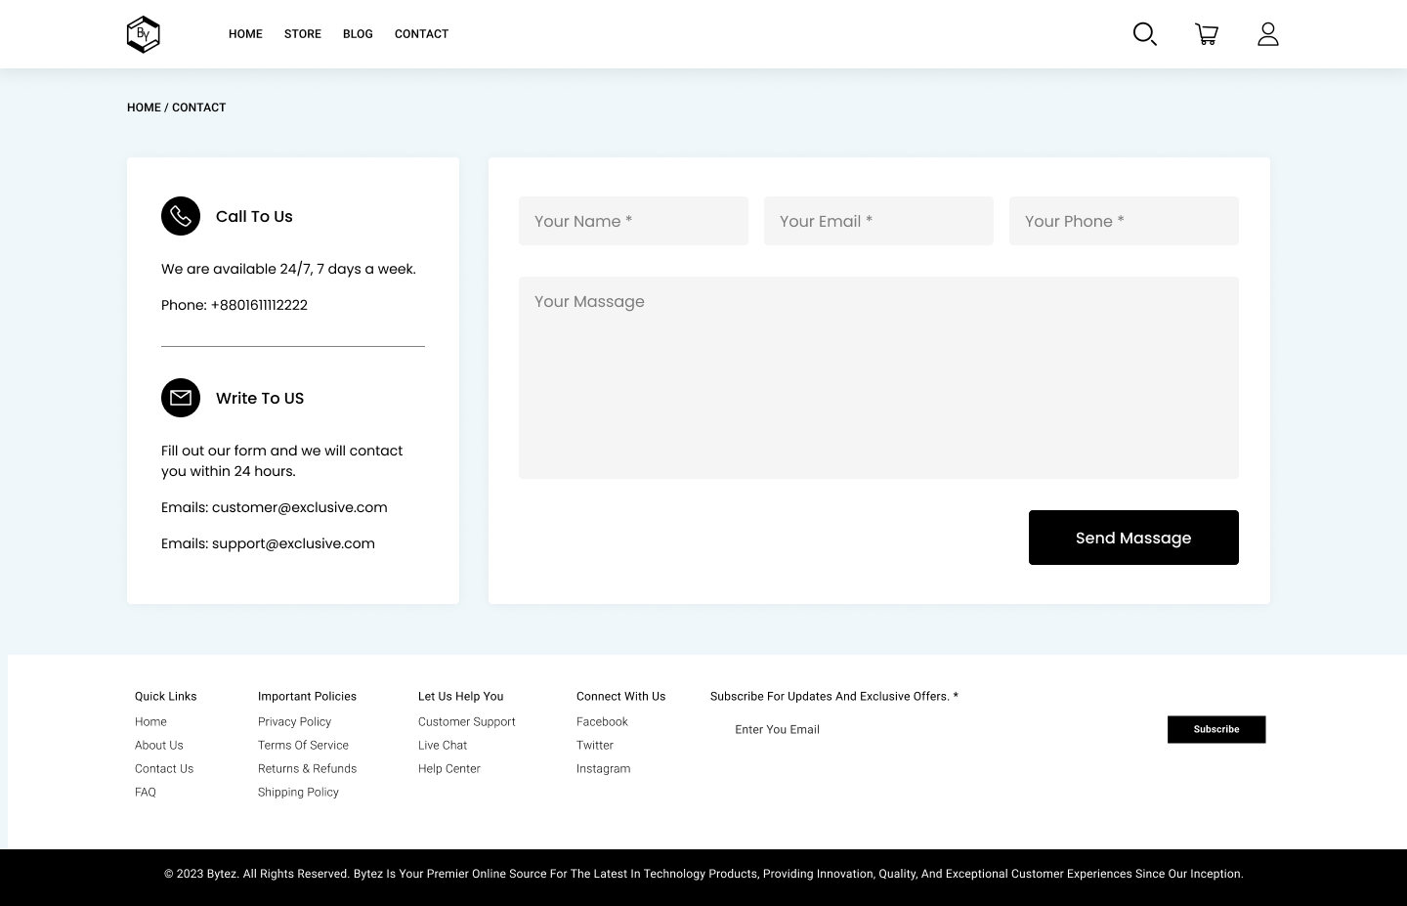Viewport: 1407px width, 906px height.
Task: Open the user account icon
Action: tap(1268, 34)
